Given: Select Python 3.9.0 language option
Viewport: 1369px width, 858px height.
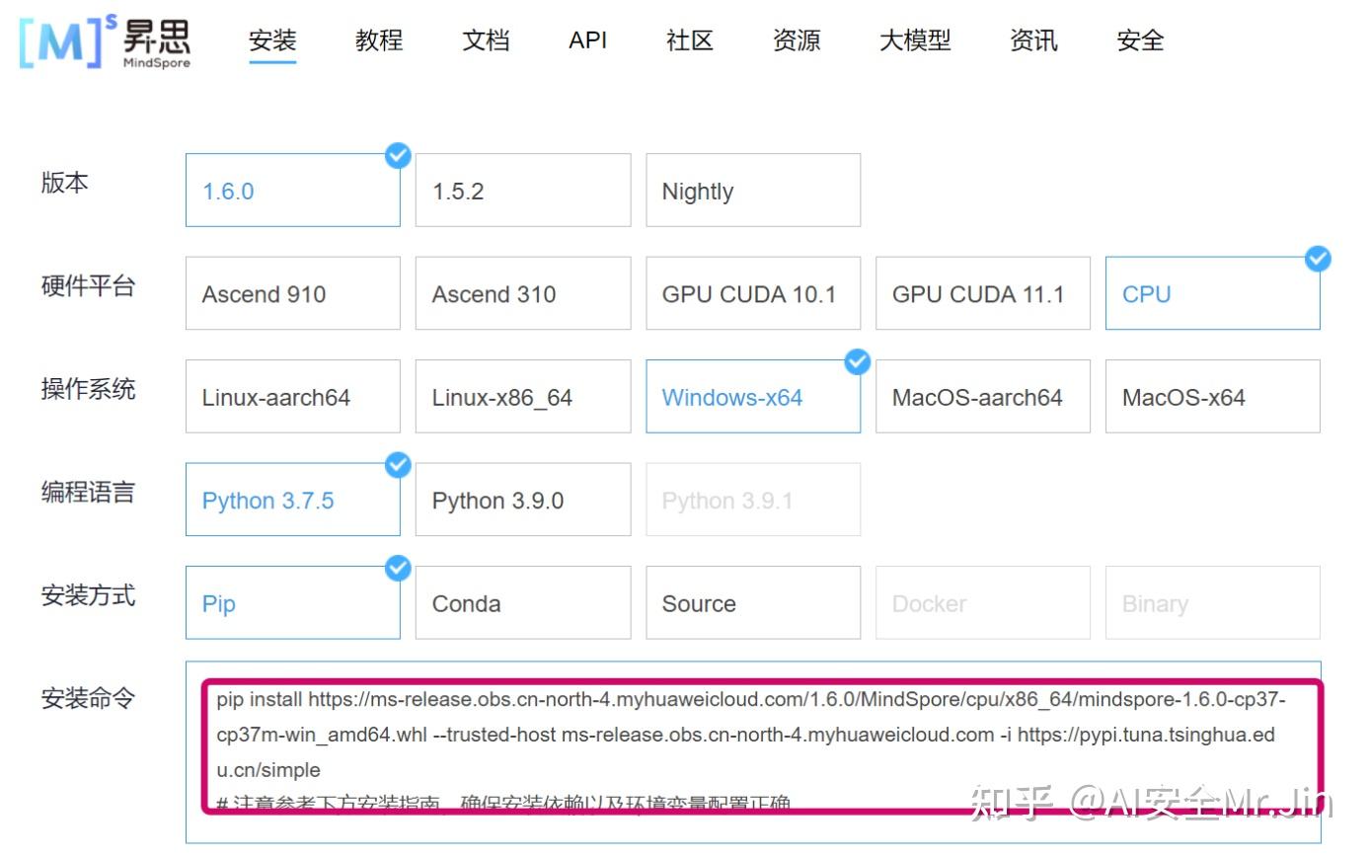Looking at the screenshot, I should [x=523, y=500].
